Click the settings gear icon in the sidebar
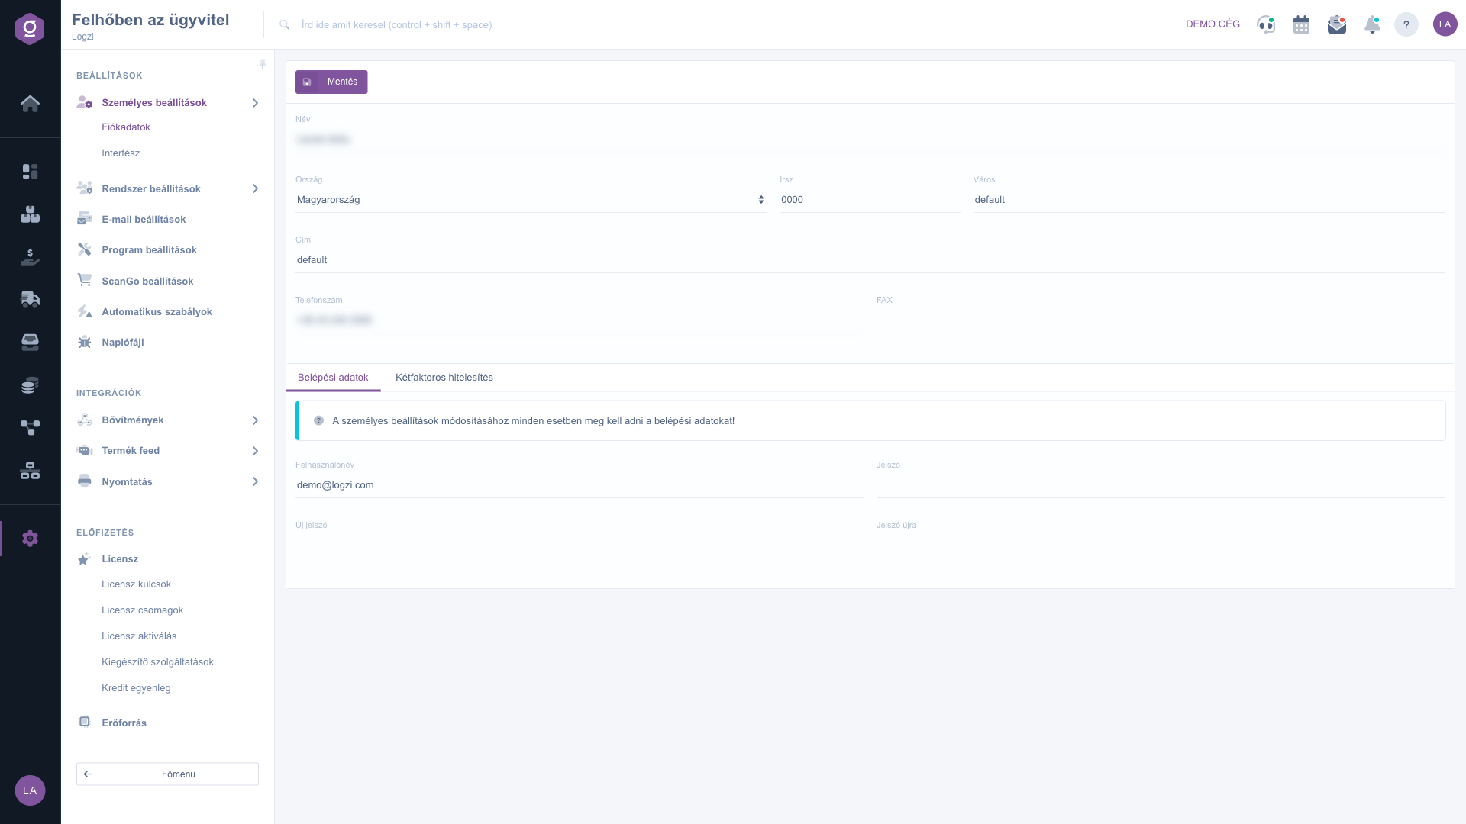1466x824 pixels. pos(30,539)
